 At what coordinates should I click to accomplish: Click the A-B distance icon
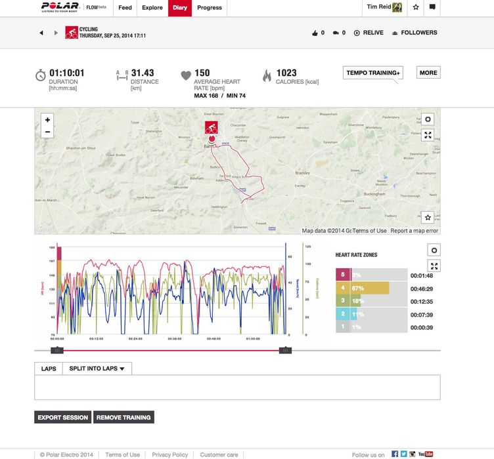122,75
